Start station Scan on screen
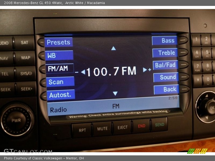This screenshot has height=161, width=215. (x=60, y=82)
